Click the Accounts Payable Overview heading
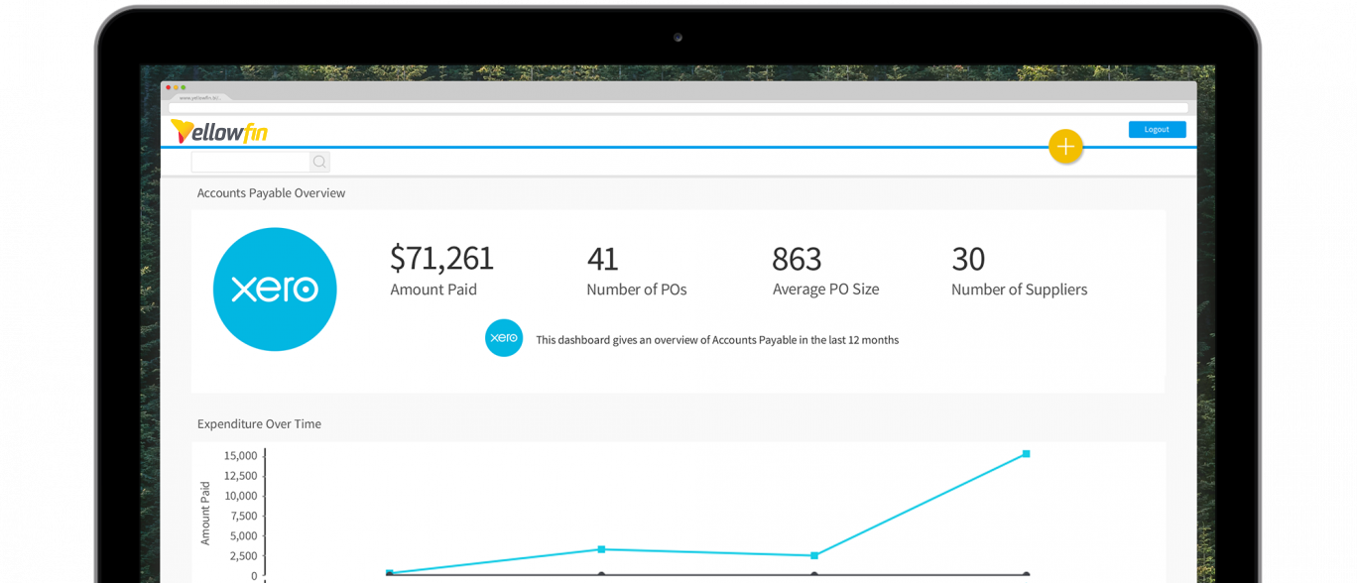1357x583 pixels. click(x=271, y=192)
